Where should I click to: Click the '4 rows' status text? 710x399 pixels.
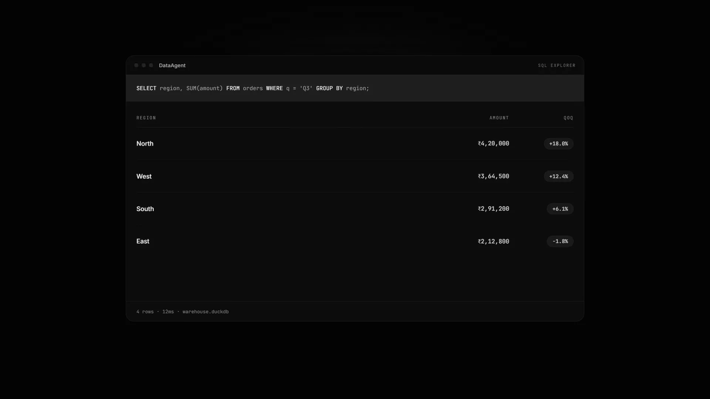tap(145, 312)
